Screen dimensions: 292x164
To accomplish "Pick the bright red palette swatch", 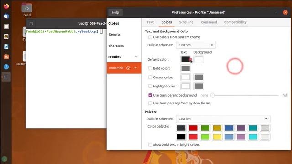I will (x=193, y=137).
